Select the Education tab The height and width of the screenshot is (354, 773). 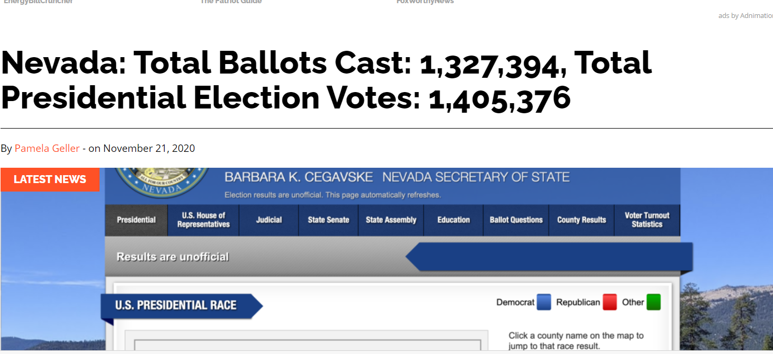(453, 220)
